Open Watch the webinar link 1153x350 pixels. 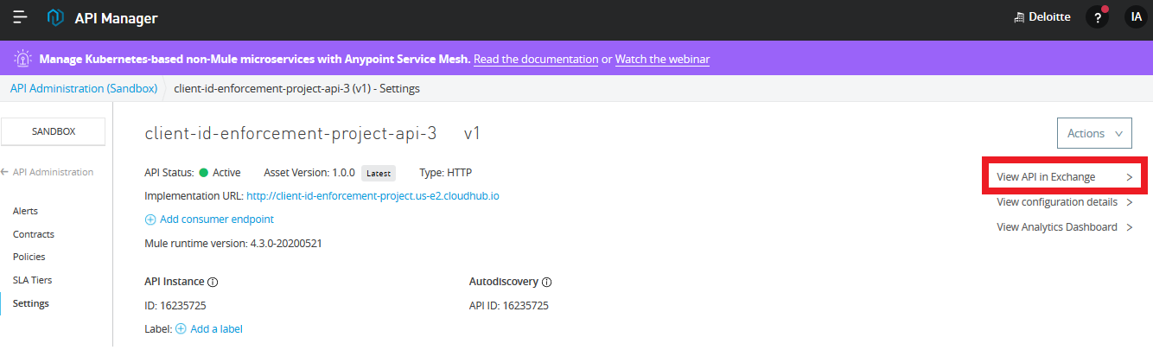tap(662, 59)
